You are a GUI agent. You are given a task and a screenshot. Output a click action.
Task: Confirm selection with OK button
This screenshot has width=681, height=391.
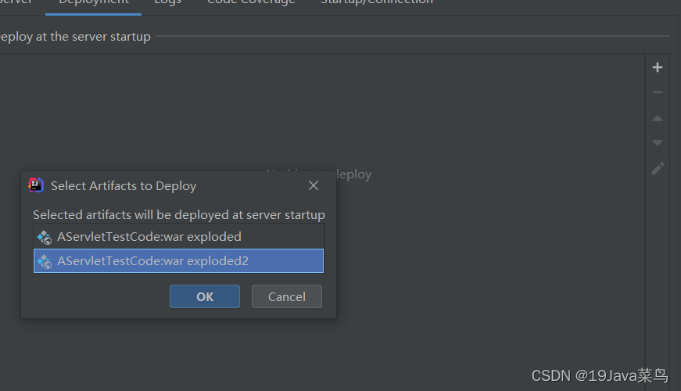pos(205,296)
